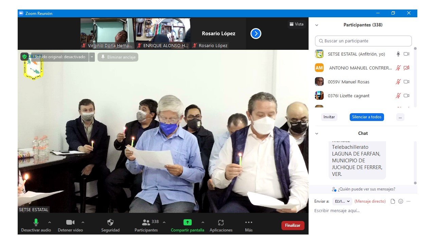
Task: Show next video thumbnails with blue arrow
Action: point(256,34)
